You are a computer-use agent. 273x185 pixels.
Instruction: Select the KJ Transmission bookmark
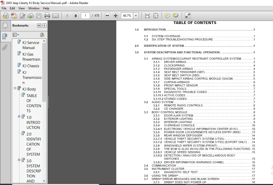coord(32,77)
